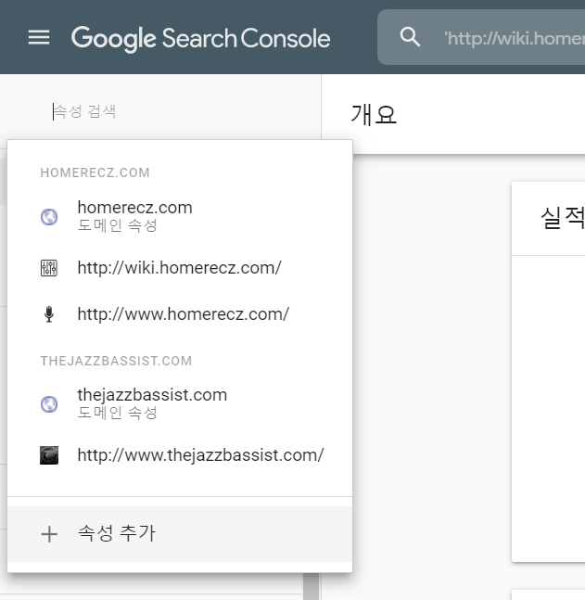Click the 개요 page heading

(374, 114)
